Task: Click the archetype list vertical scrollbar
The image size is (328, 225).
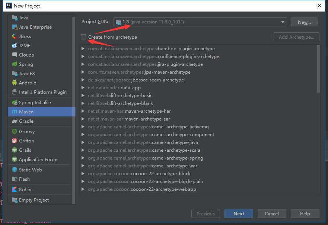Action: tap(318, 69)
